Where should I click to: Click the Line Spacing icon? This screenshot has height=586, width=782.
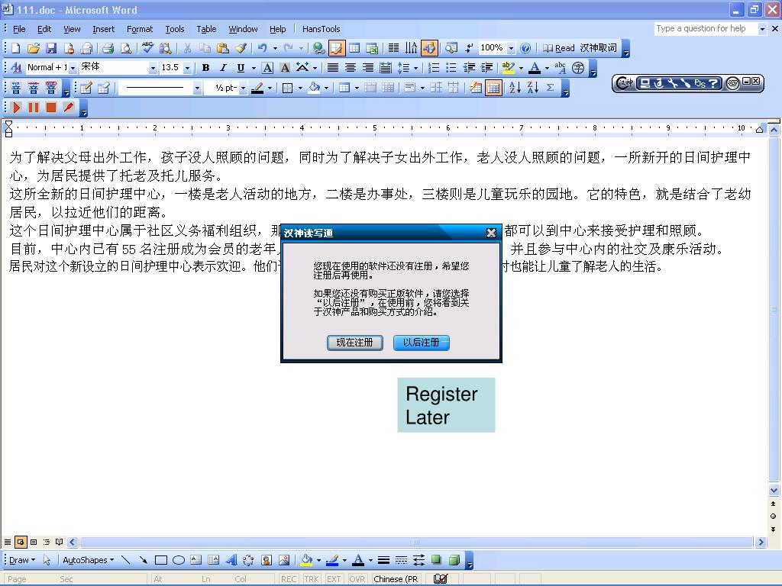pos(403,68)
